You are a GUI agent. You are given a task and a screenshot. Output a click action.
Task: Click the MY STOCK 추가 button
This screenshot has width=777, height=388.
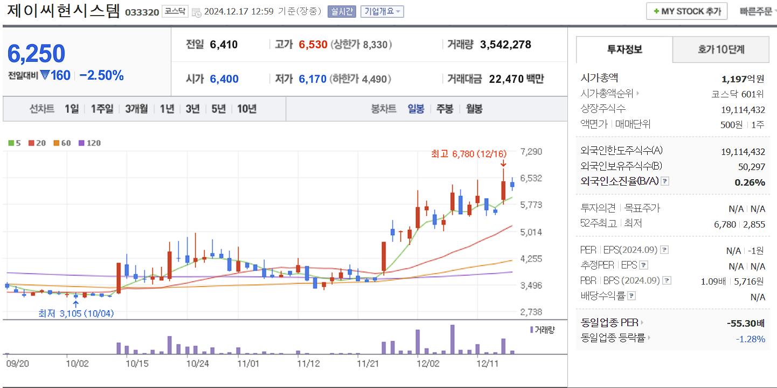[686, 10]
